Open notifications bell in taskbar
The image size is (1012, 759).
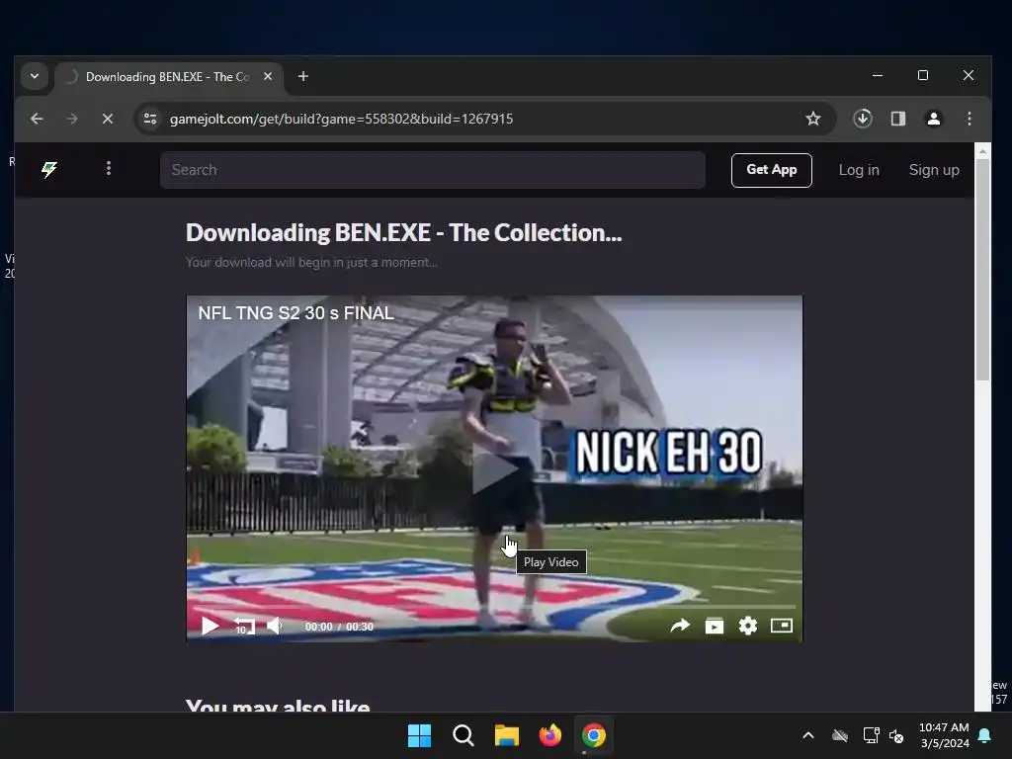[985, 735]
